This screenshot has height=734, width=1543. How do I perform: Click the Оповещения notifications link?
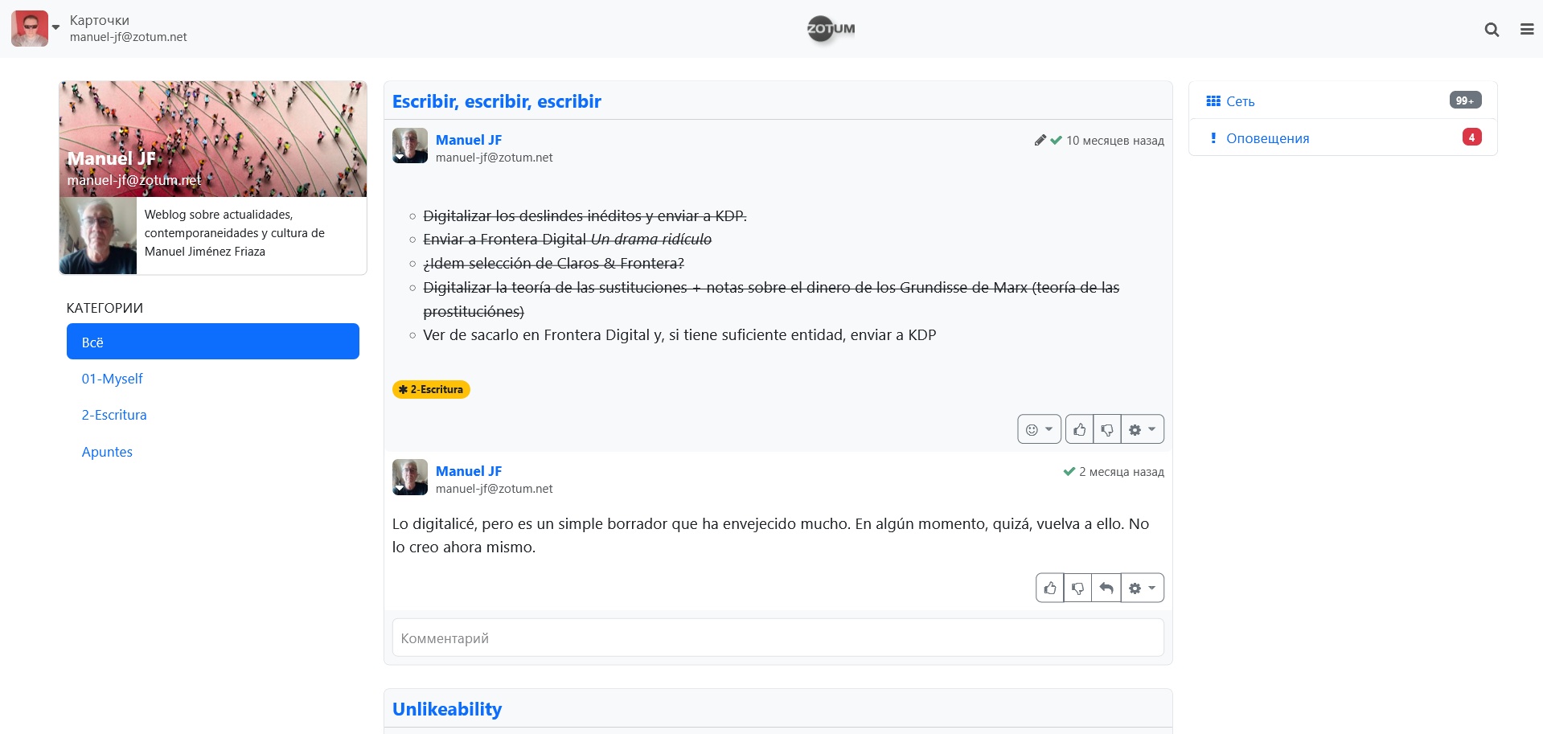point(1267,138)
